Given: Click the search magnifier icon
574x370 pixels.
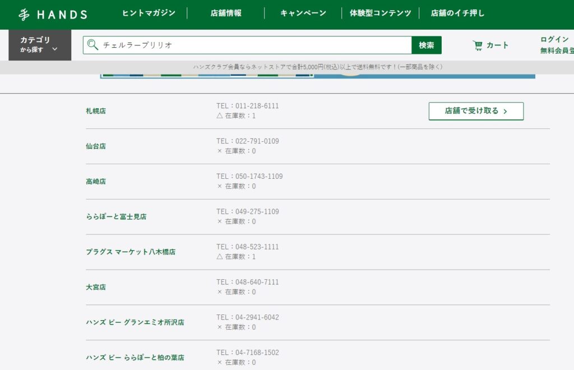Looking at the screenshot, I should (x=92, y=45).
